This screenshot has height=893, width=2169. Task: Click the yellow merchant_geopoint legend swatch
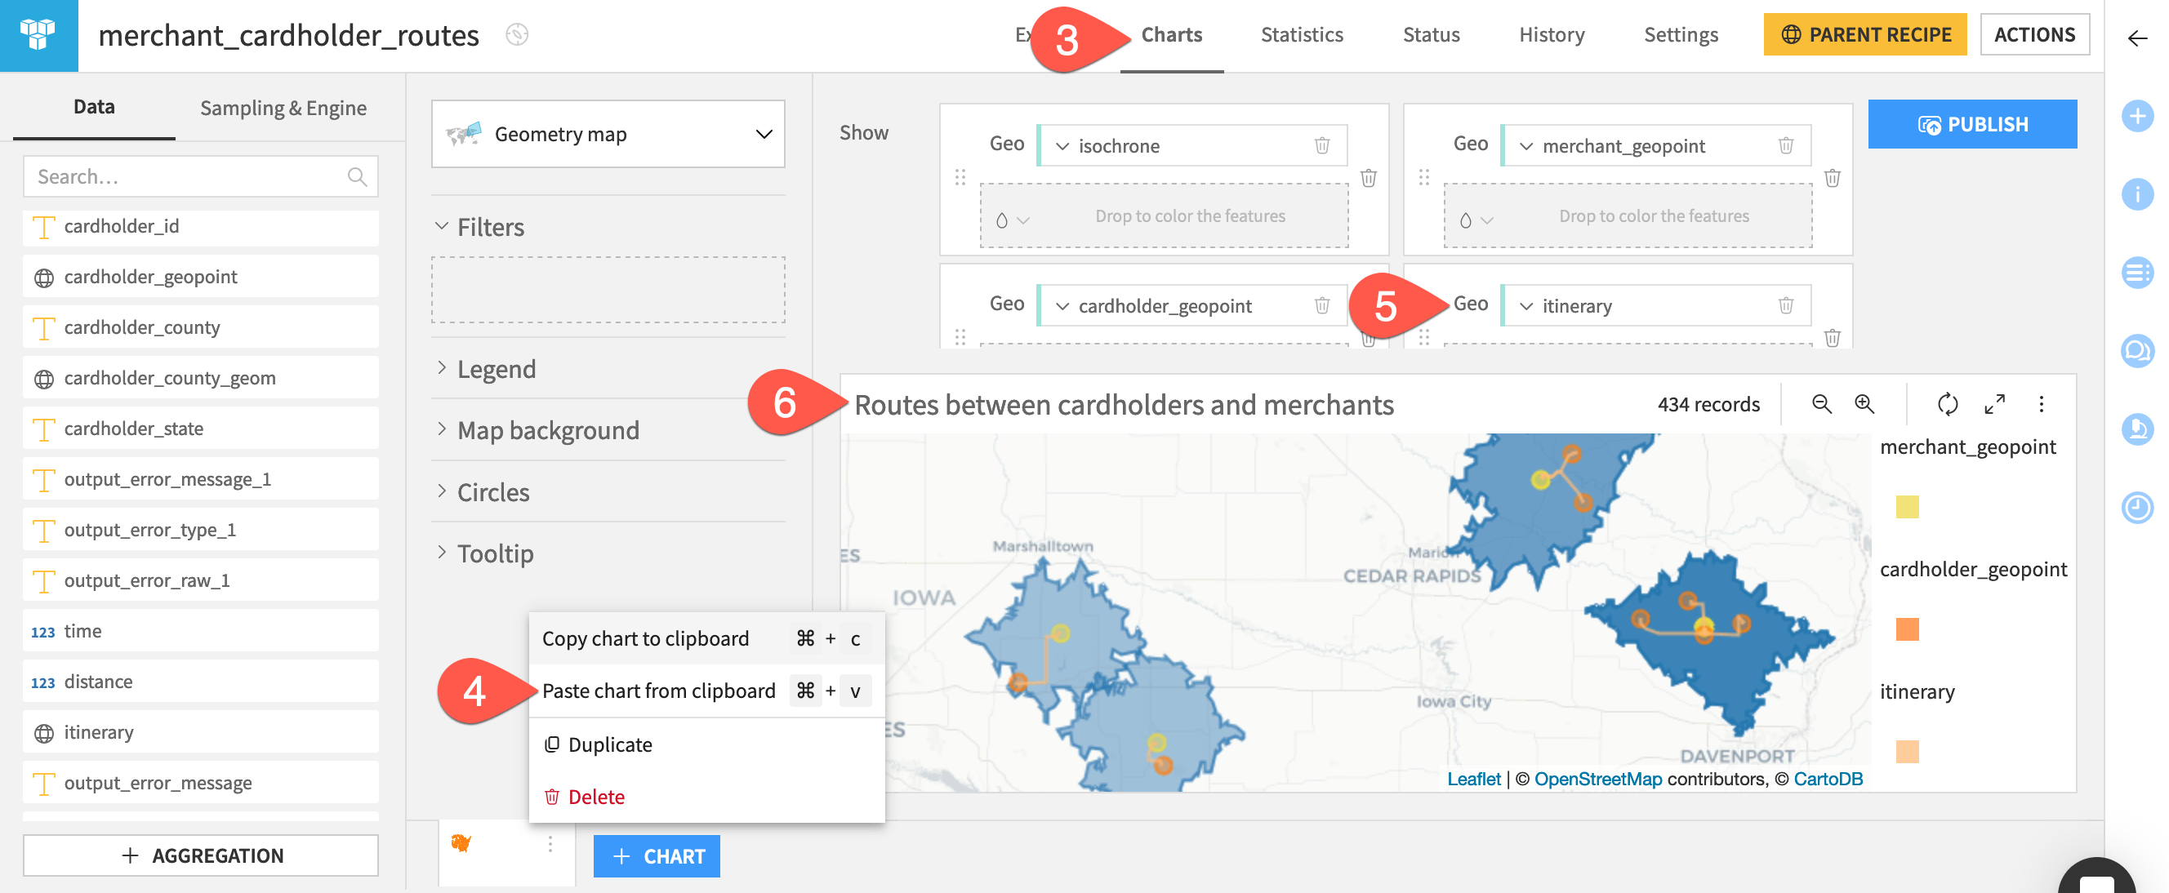coord(1906,507)
